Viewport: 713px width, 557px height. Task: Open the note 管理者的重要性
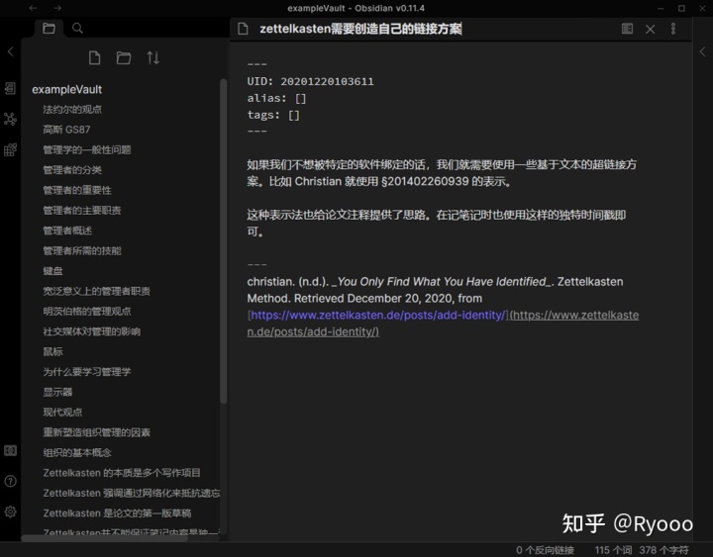tap(77, 190)
